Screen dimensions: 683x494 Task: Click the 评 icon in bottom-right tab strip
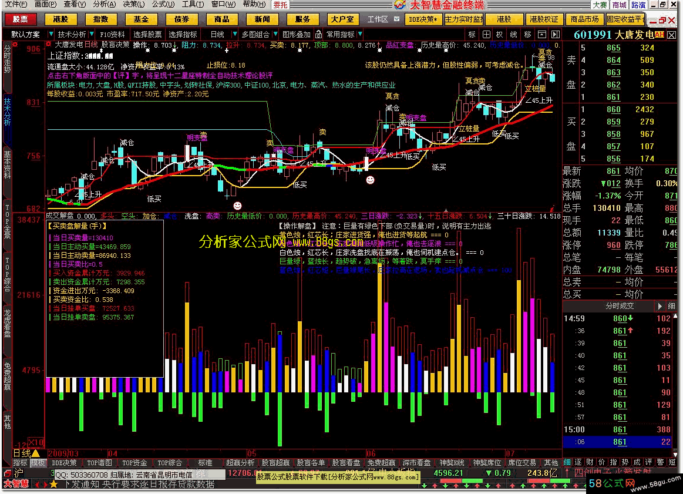tap(648, 463)
